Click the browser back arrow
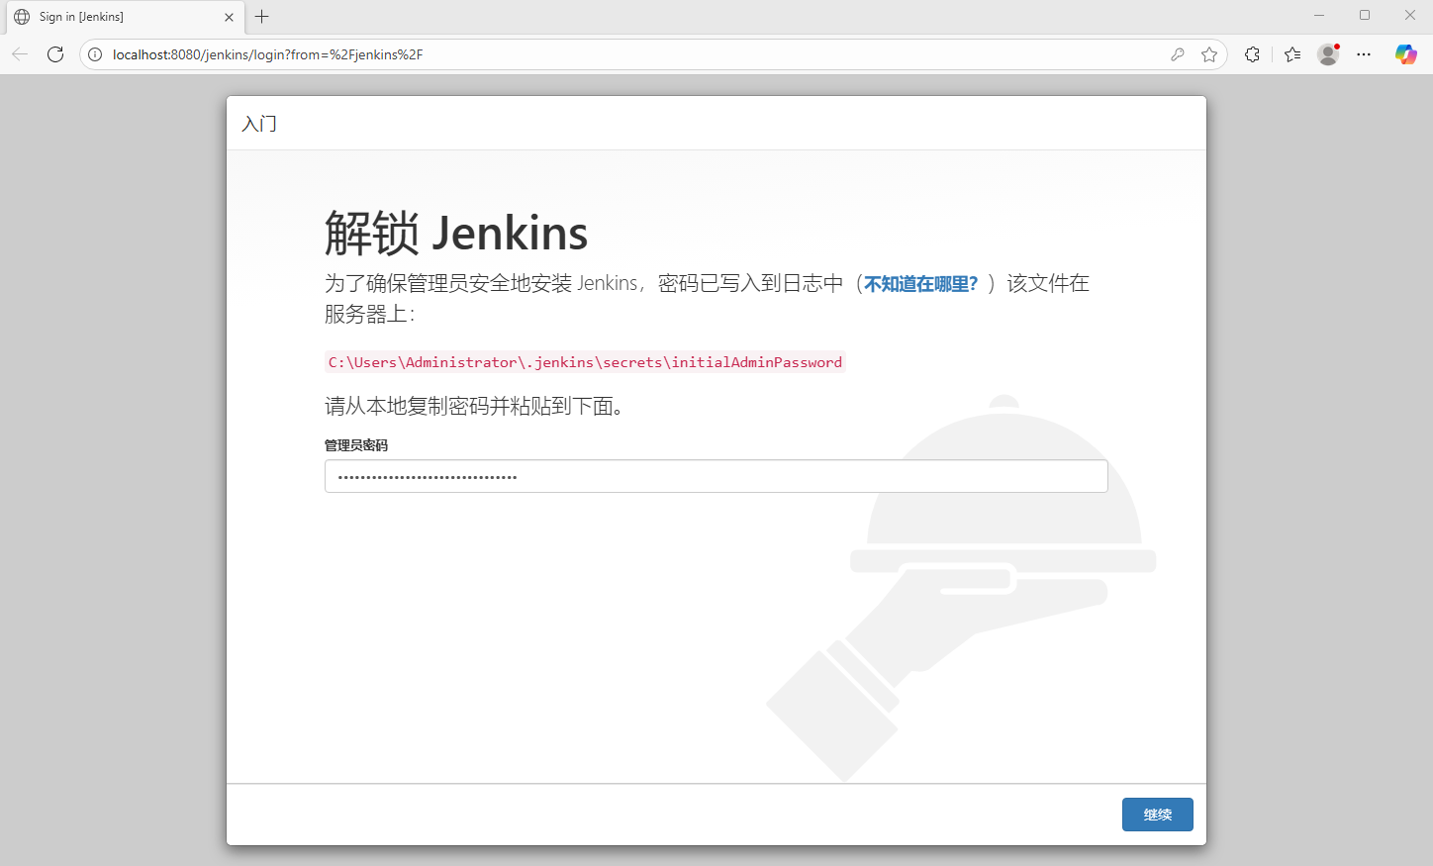Screen dimensions: 1433x866 pos(20,54)
